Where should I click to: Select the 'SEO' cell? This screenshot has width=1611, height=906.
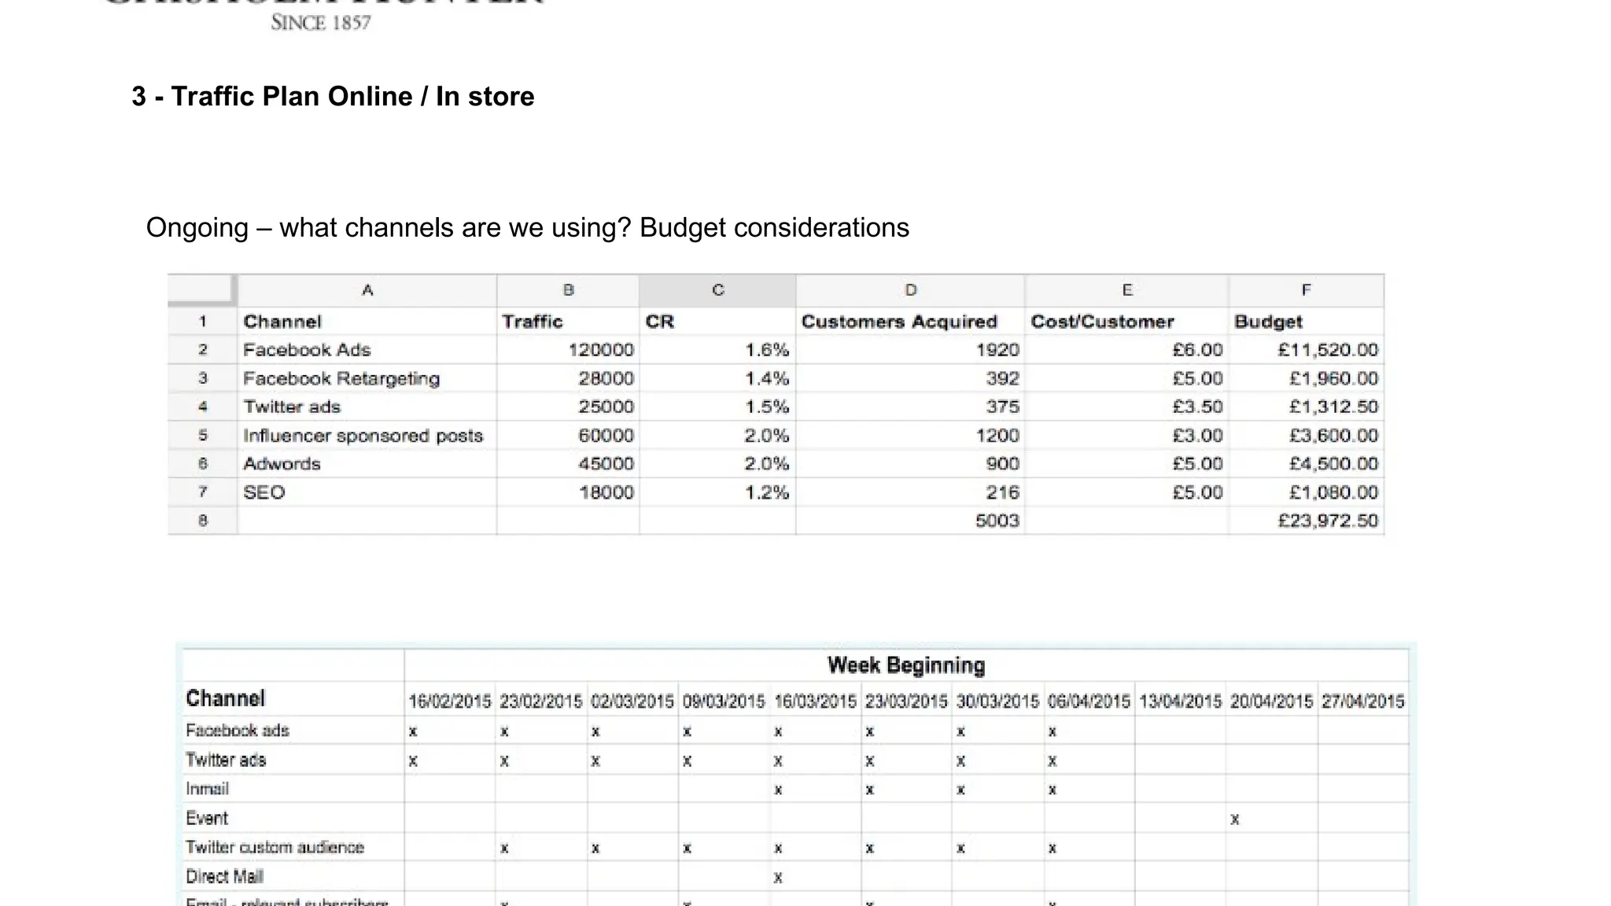coord(367,492)
